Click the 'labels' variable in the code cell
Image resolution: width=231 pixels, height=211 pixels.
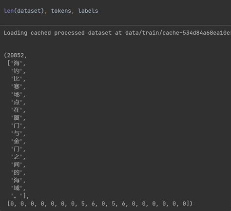coord(88,11)
